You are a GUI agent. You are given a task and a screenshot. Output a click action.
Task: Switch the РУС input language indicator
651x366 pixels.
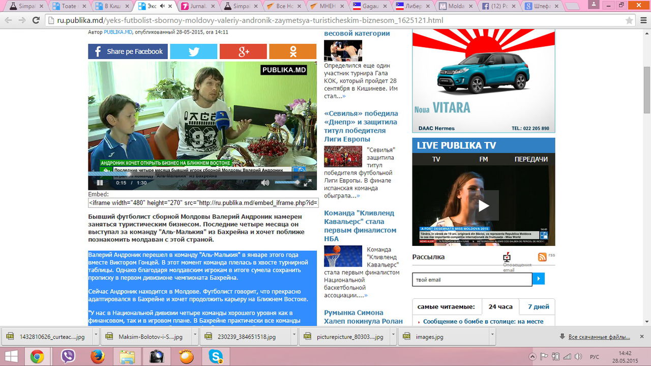click(594, 356)
